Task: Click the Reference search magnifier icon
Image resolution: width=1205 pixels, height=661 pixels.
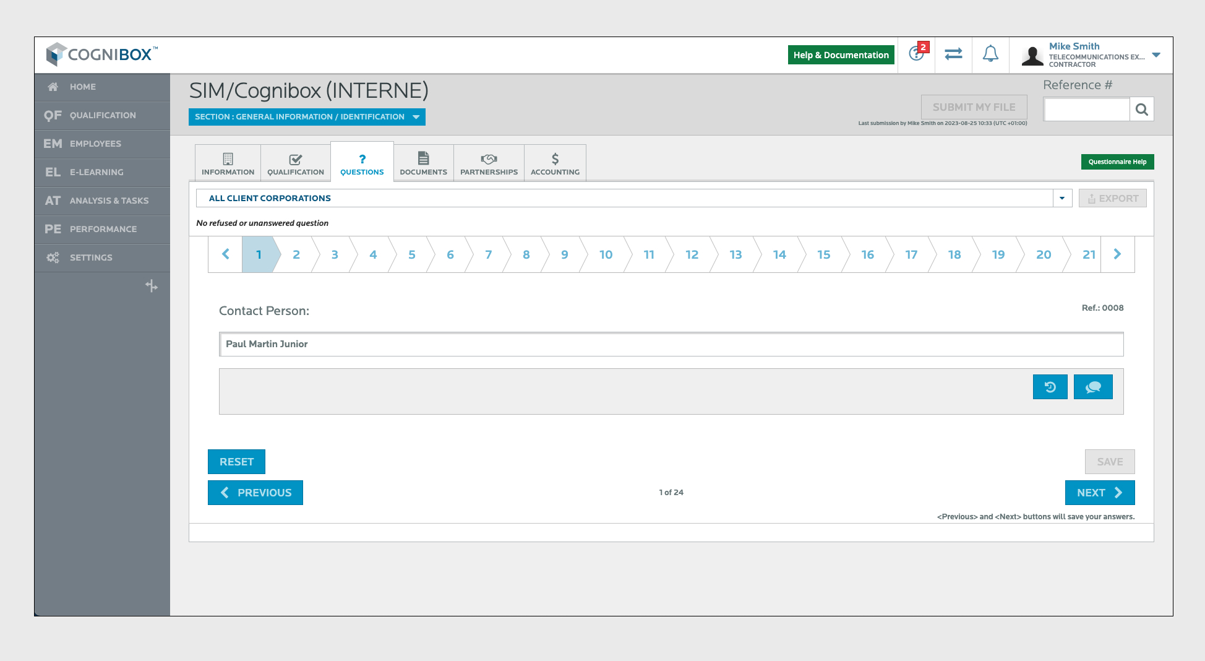Action: click(1141, 110)
